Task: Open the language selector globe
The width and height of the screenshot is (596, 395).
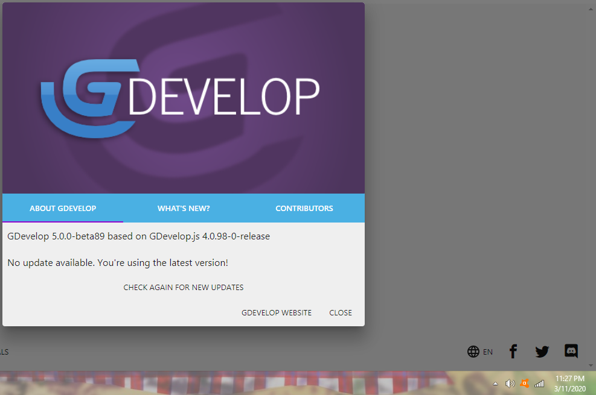Action: [474, 352]
